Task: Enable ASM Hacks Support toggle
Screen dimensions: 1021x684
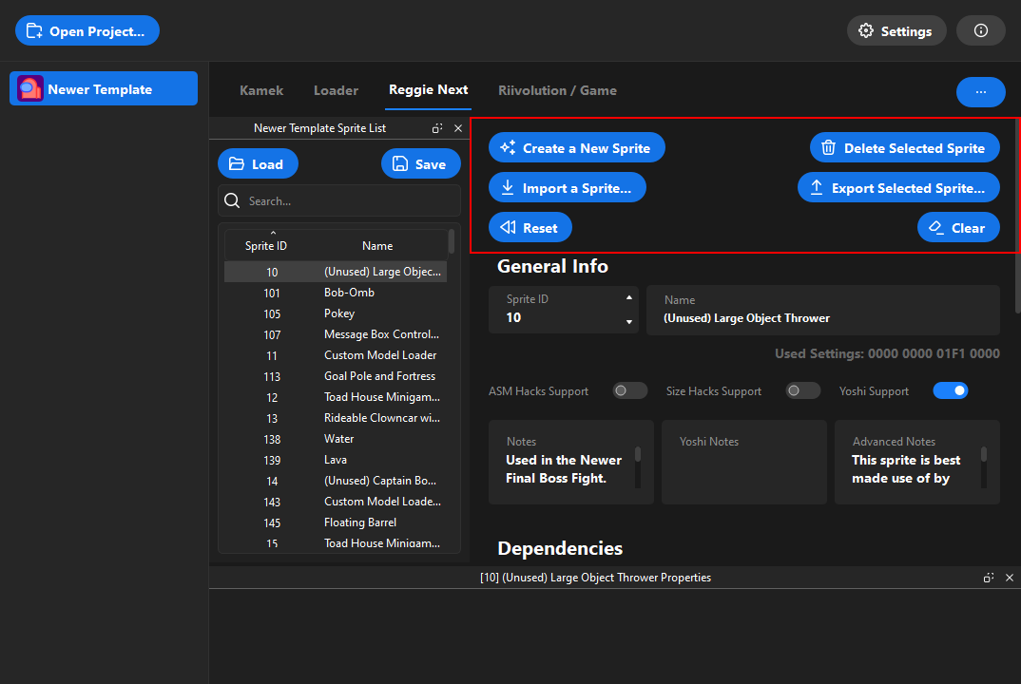Action: (x=629, y=390)
